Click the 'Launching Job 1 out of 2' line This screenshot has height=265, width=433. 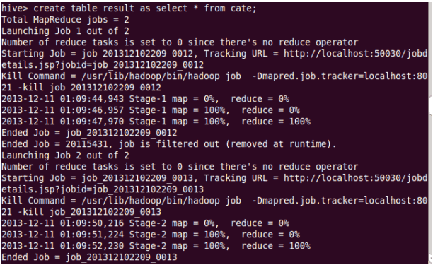pyautogui.click(x=65, y=31)
